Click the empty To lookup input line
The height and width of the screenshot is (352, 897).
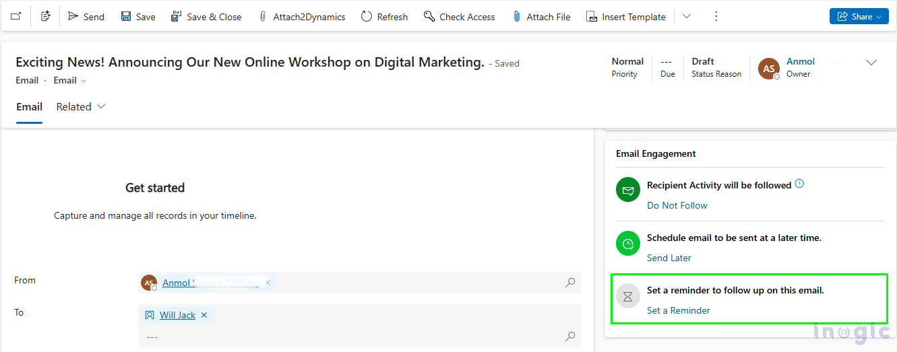point(350,337)
